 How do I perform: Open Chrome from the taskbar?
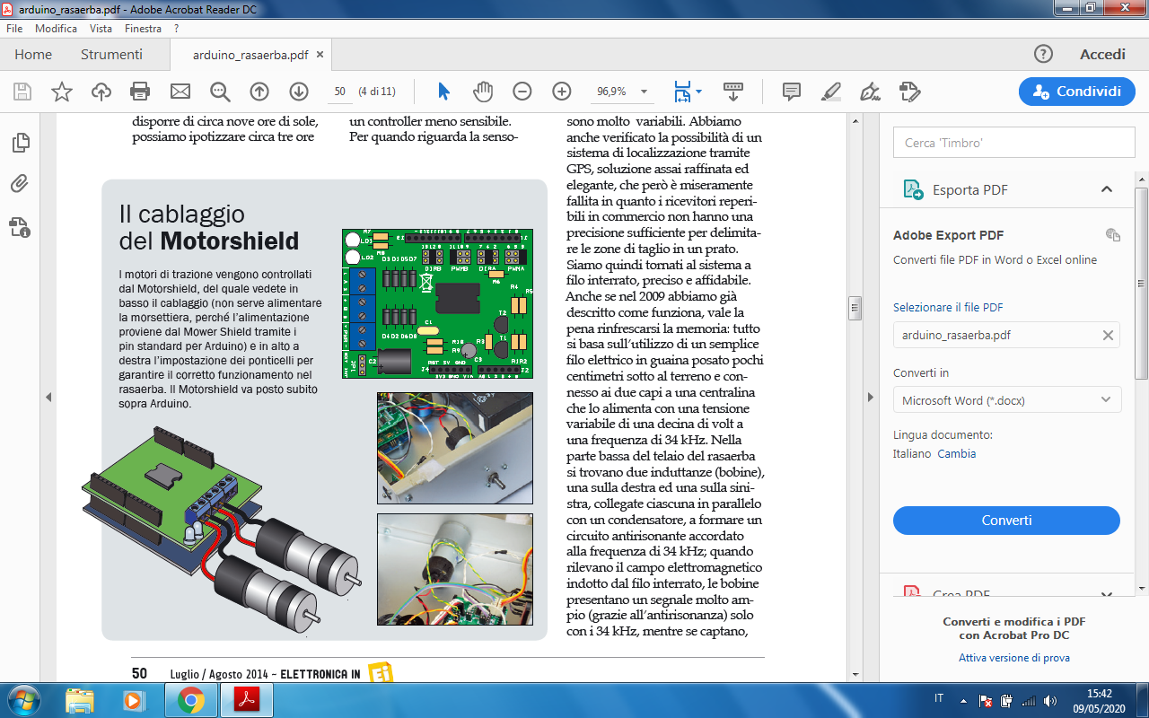coord(190,699)
